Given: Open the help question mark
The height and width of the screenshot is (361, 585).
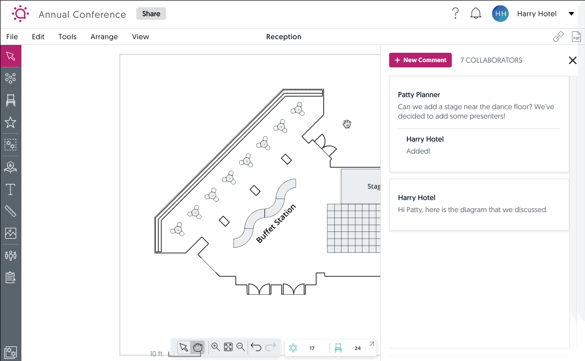Looking at the screenshot, I should coord(455,13).
